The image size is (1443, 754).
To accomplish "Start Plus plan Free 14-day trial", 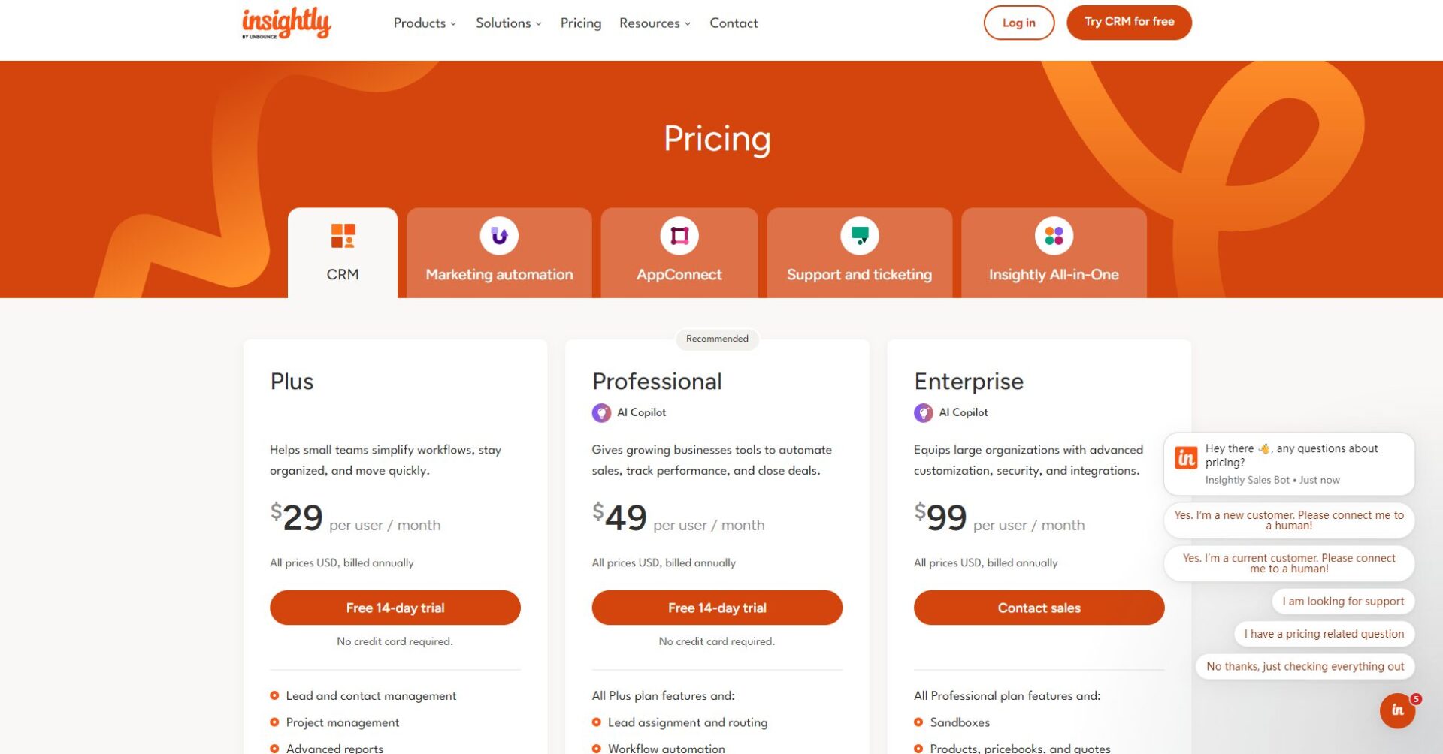I will (395, 608).
